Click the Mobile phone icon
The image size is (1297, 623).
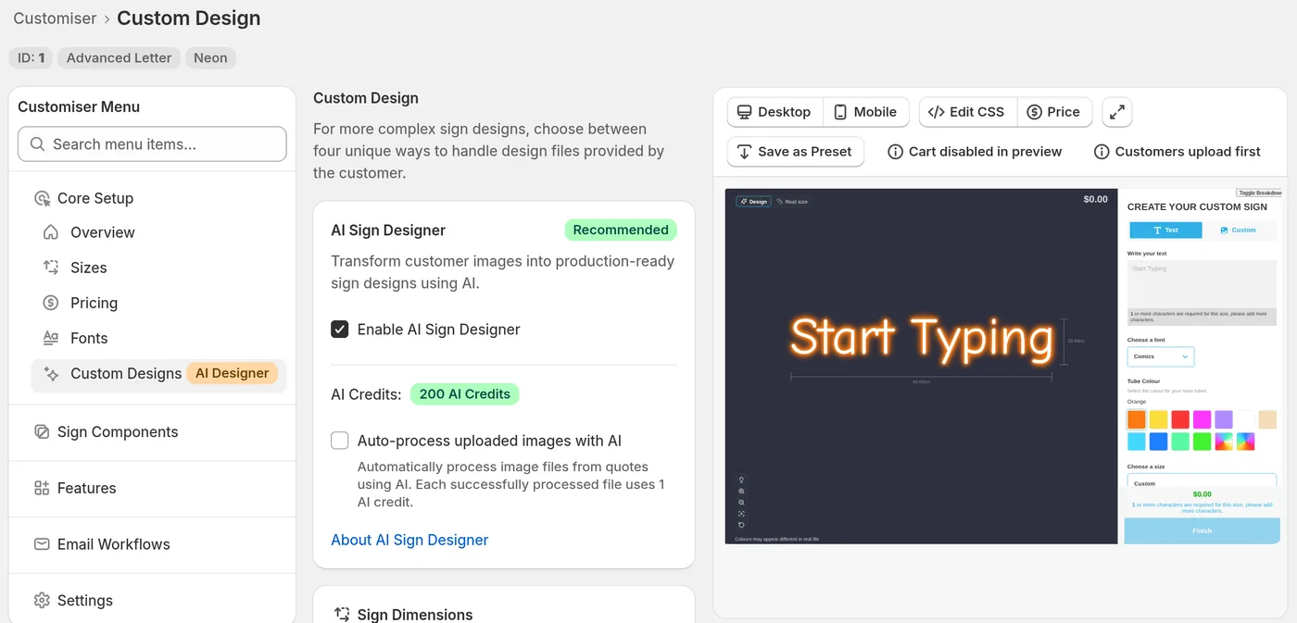click(x=840, y=112)
